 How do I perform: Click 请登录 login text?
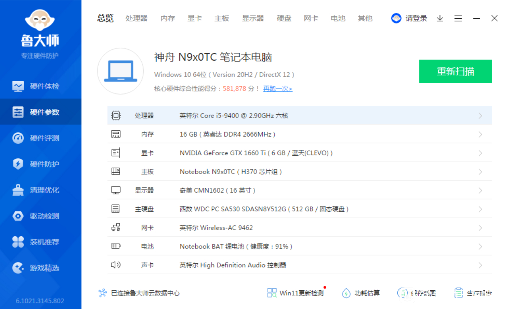pos(416,18)
